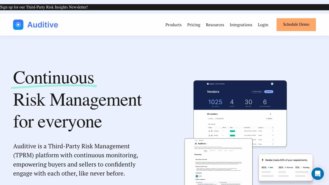Image resolution: width=329 pixels, height=185 pixels.
Task: Open the Resources menu
Action: [x=215, y=25]
